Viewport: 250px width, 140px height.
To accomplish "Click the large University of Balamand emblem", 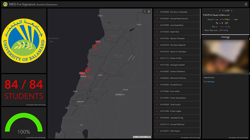I will tap(24, 40).
